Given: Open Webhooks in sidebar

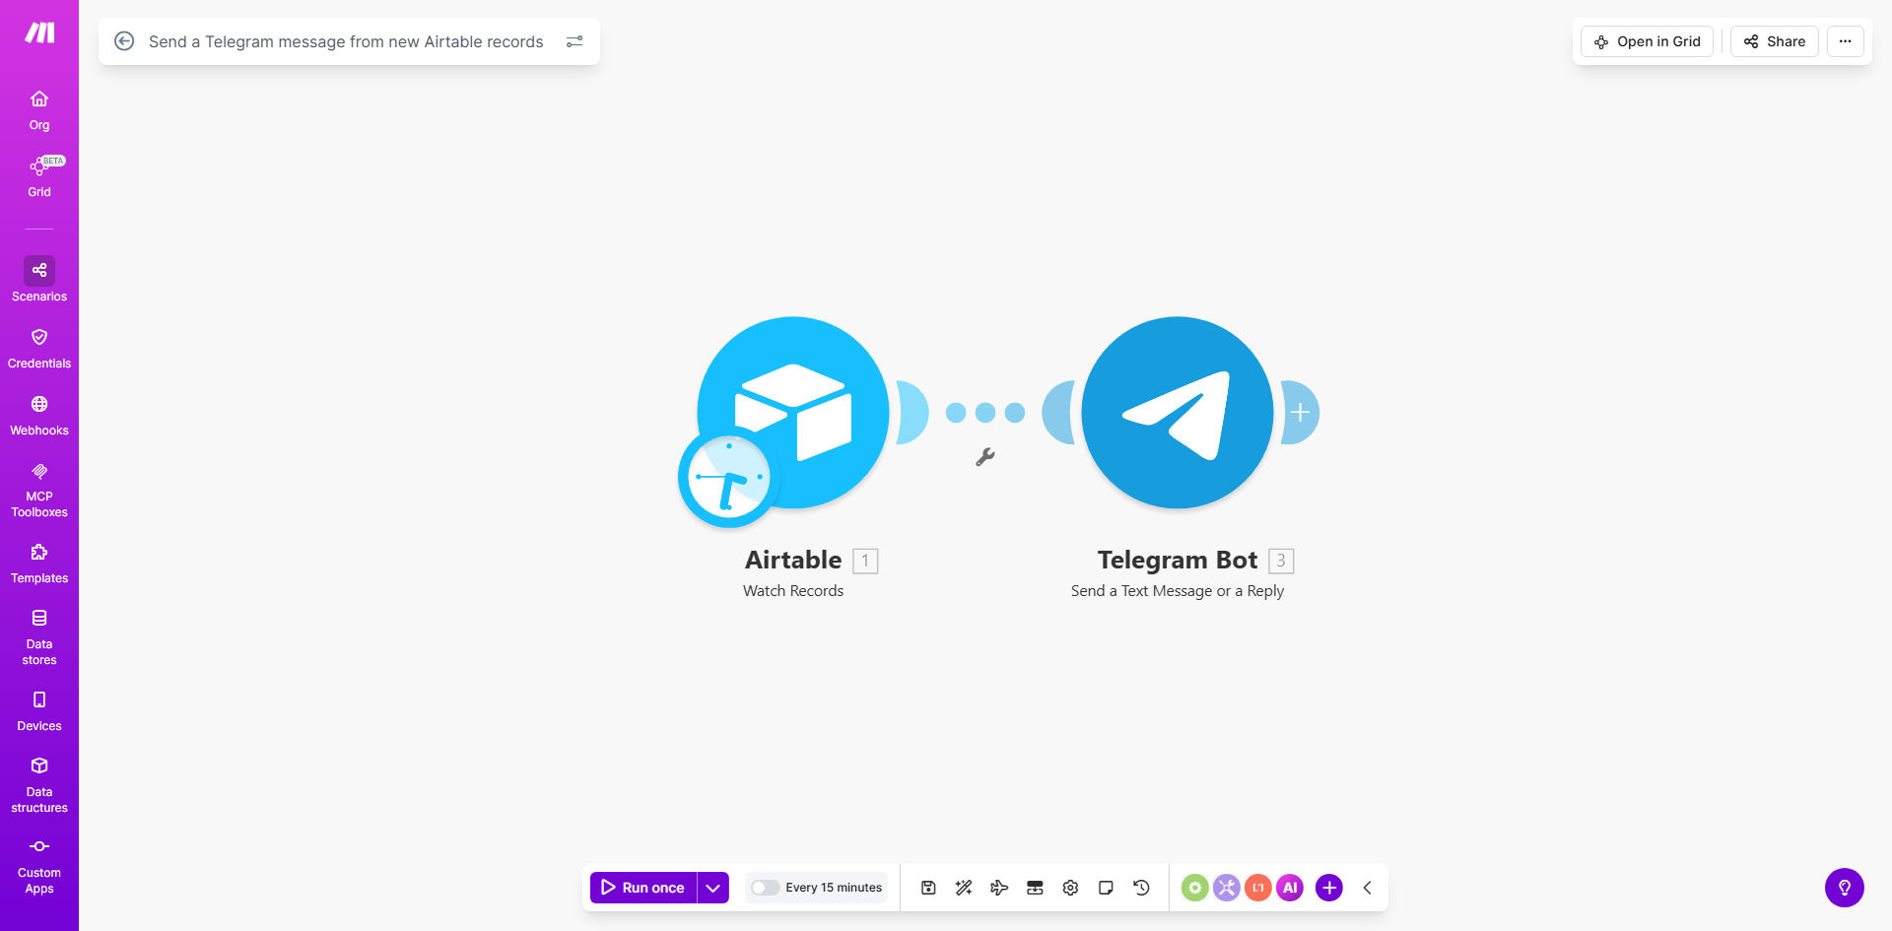Looking at the screenshot, I should pyautogui.click(x=39, y=416).
